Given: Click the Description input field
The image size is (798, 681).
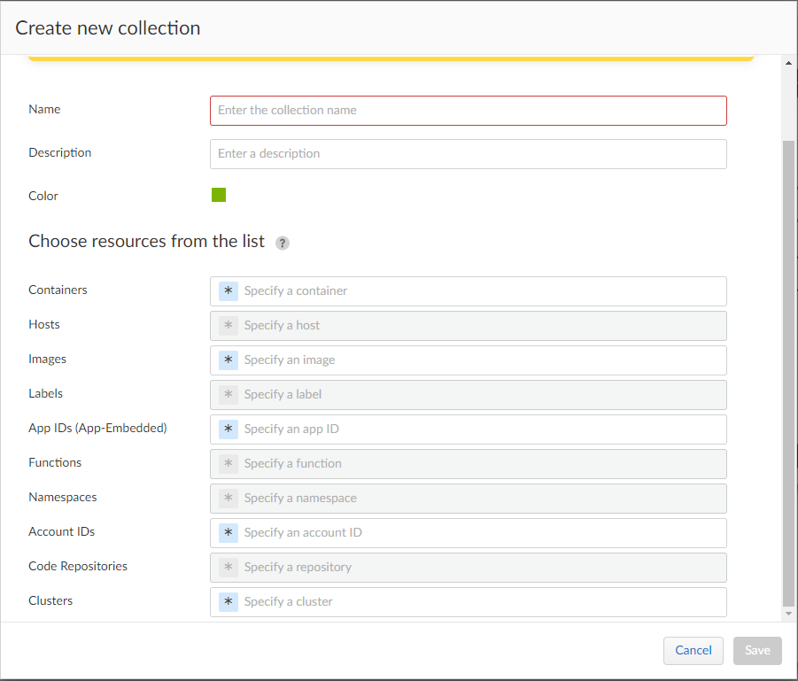Looking at the screenshot, I should pos(468,154).
